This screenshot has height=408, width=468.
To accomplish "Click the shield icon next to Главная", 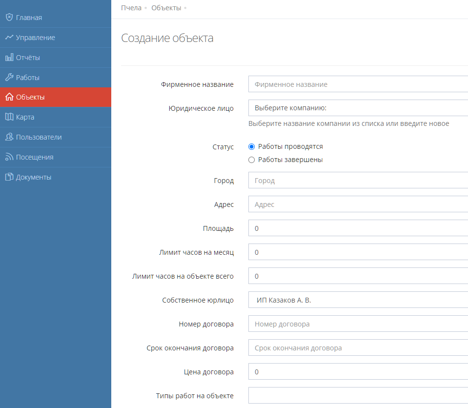I will tap(9, 18).
